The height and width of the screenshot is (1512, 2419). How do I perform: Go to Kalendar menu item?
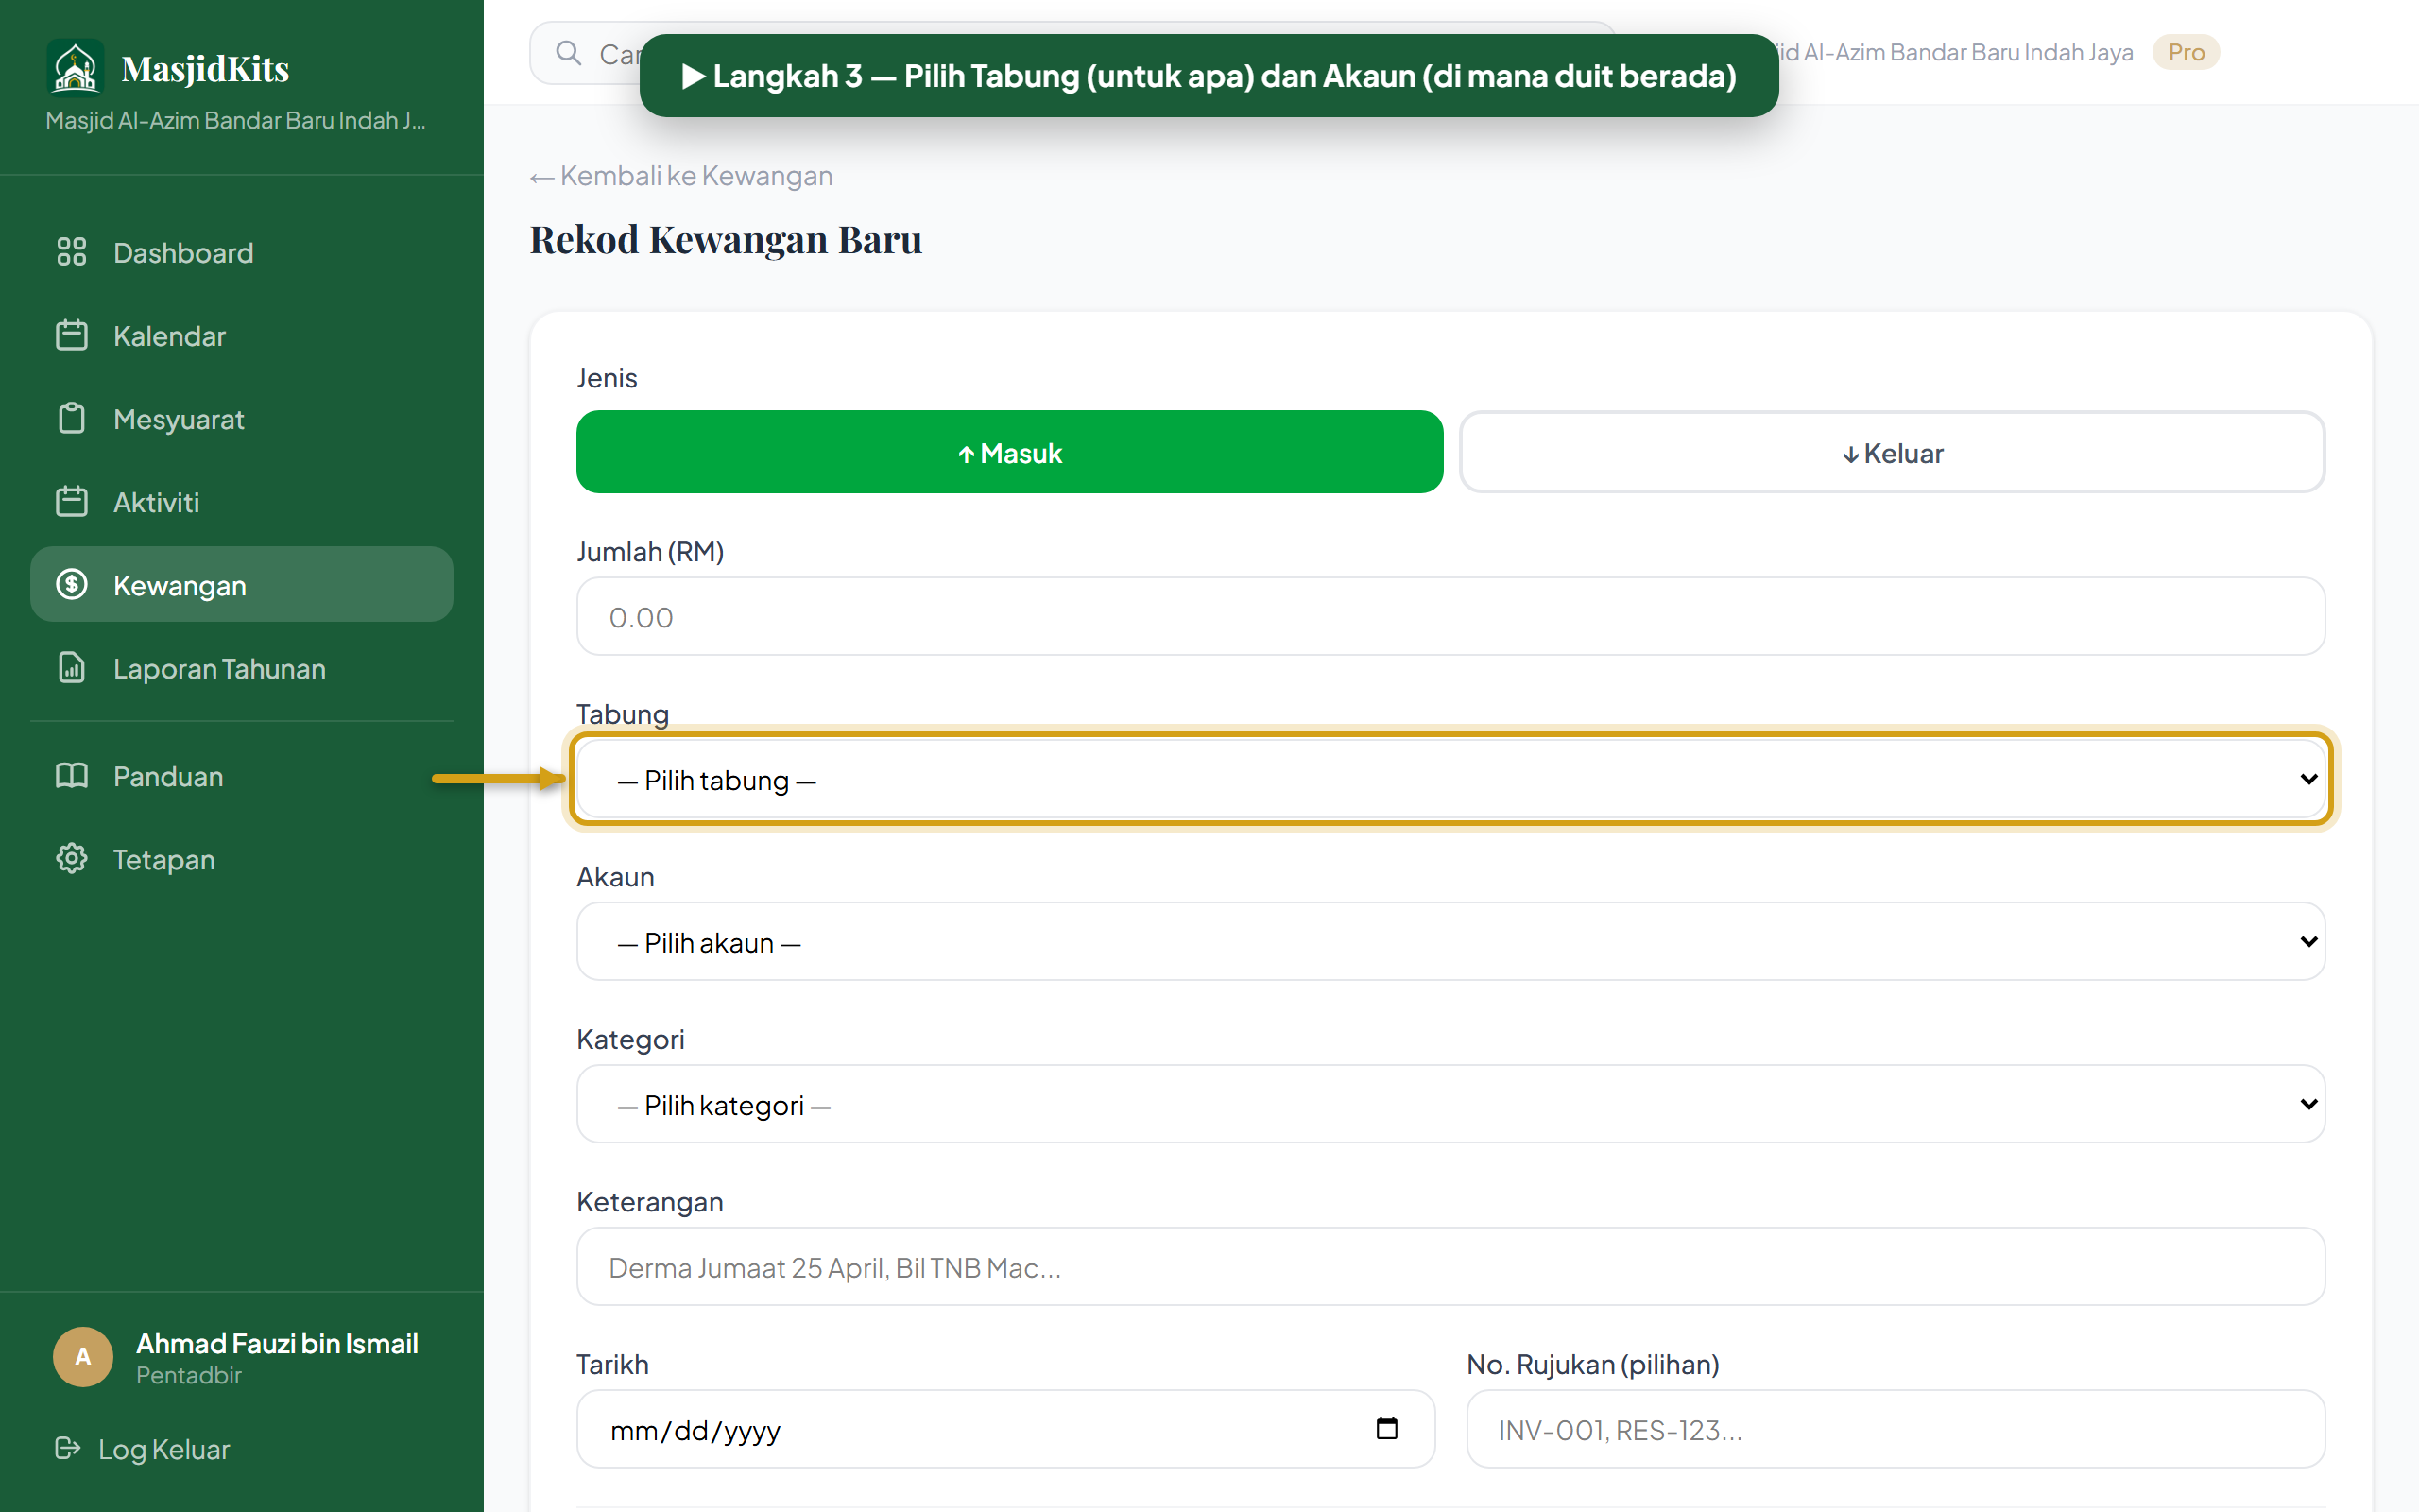coord(242,335)
